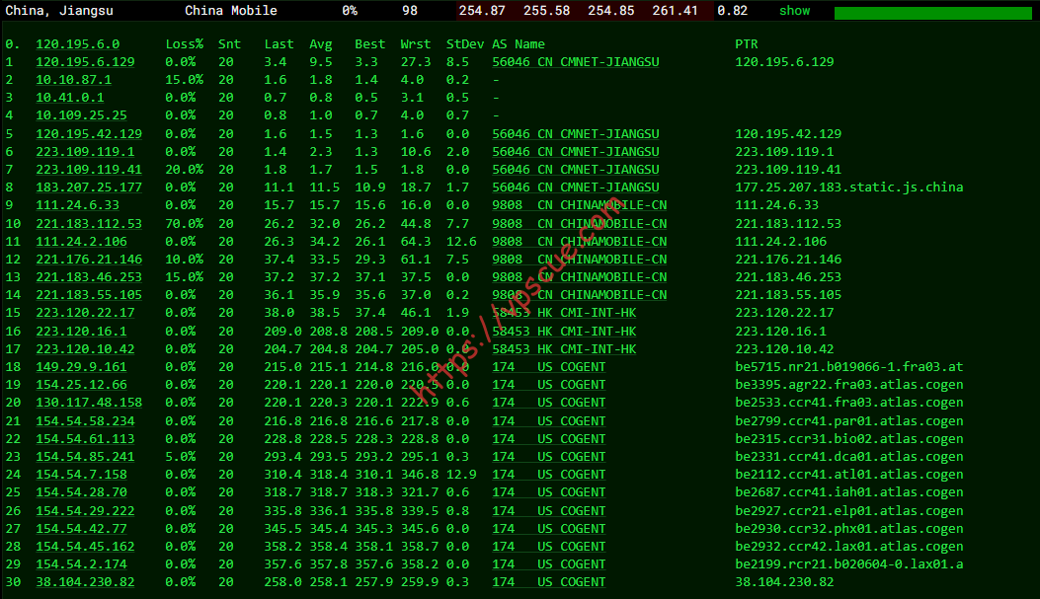
Task: Select PTR be2199.rcr21.b020604-0.lax01.a
Action: pos(849,565)
